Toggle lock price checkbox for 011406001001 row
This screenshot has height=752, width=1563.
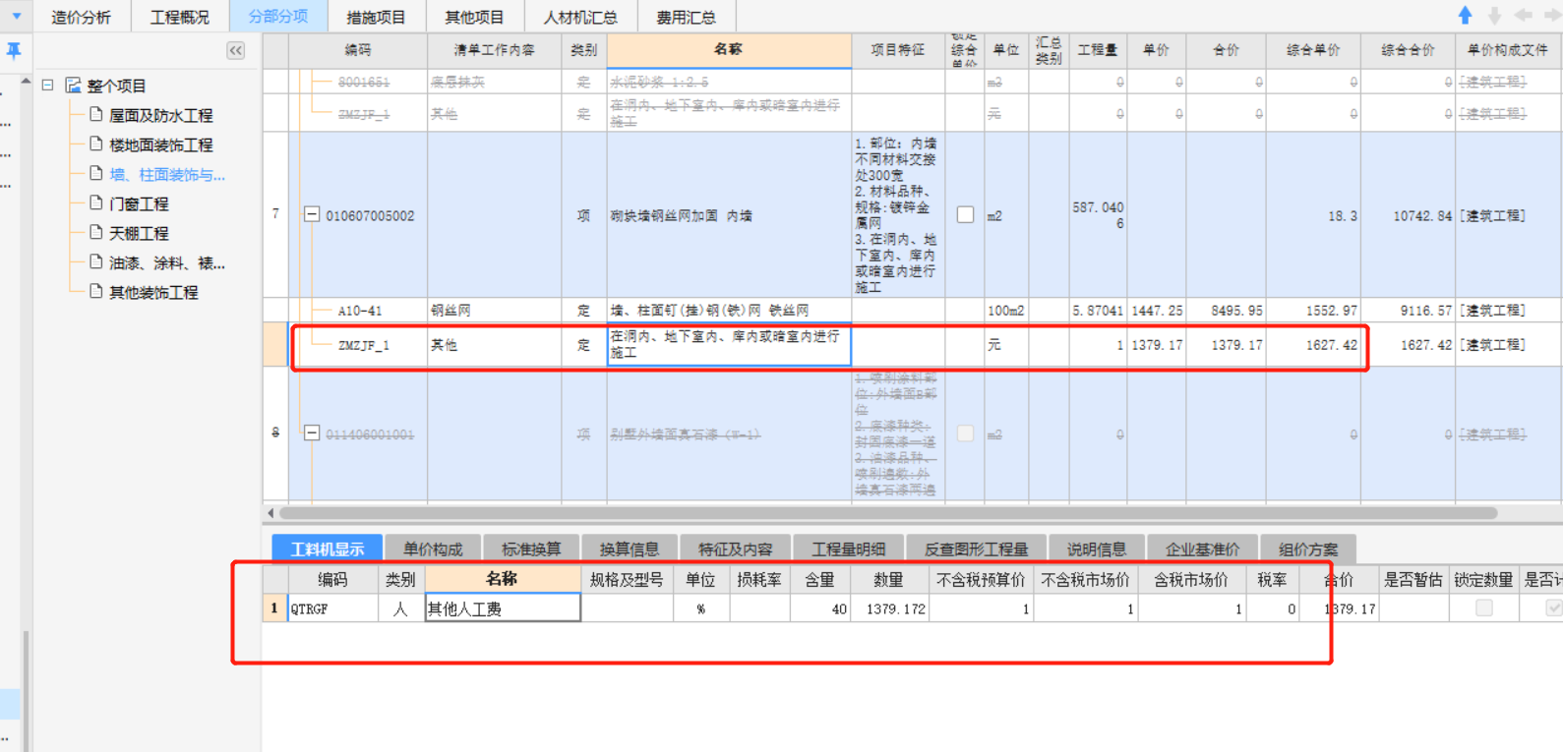(x=965, y=434)
